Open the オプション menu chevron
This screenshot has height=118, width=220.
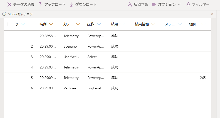(x=179, y=4)
